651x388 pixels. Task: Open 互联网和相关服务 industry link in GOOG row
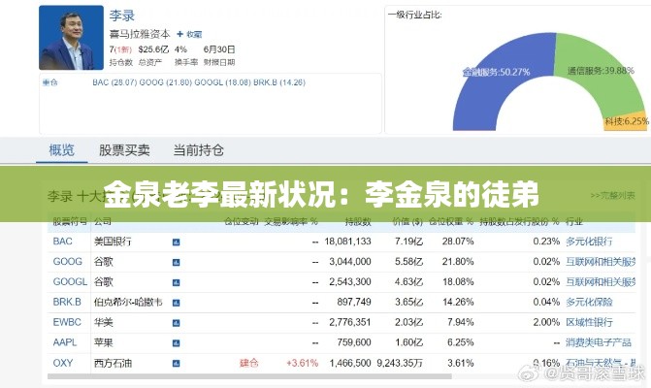601,262
